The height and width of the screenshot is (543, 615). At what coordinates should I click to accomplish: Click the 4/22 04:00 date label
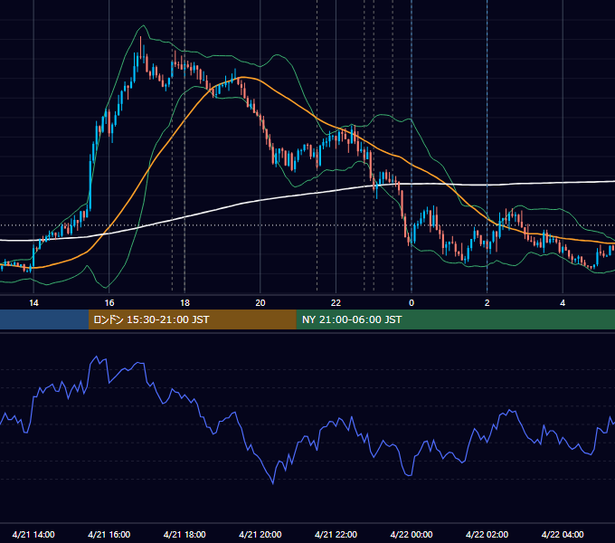(x=563, y=534)
